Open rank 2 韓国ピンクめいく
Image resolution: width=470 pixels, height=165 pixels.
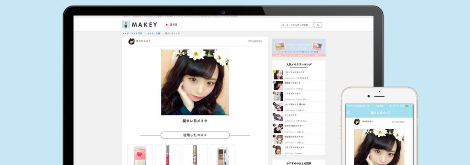click(x=292, y=83)
